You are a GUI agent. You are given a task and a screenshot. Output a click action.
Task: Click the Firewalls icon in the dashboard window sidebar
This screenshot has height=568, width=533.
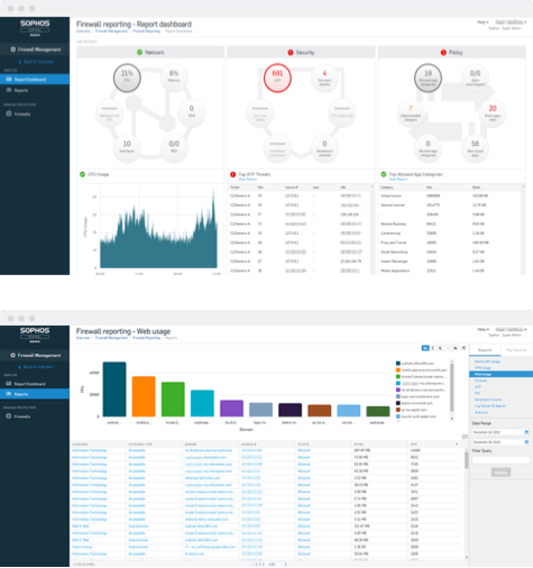coord(9,114)
